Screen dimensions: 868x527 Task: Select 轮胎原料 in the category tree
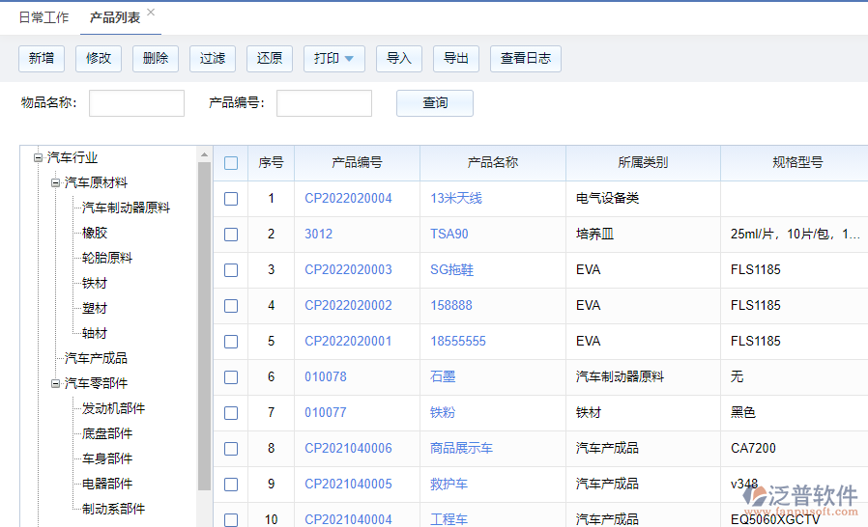107,258
